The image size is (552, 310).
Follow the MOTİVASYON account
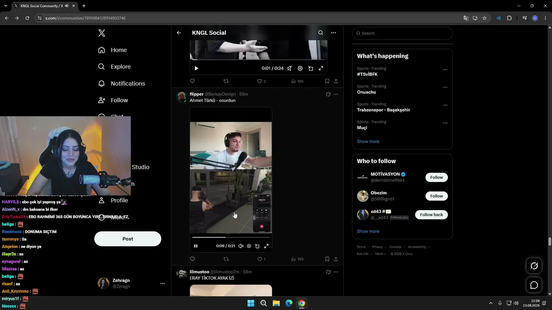click(x=436, y=177)
